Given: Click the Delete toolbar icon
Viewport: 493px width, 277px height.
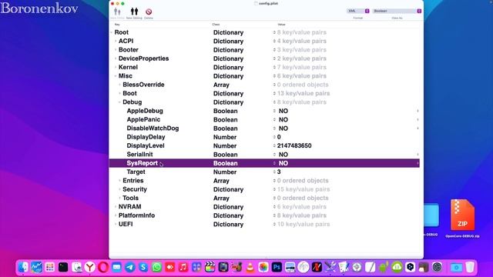Looking at the screenshot, I should (x=149, y=12).
